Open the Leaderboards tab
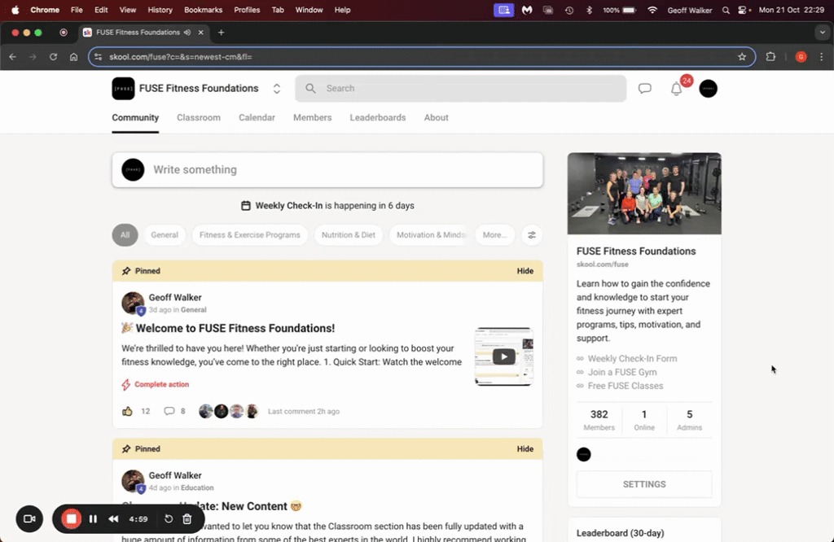 tap(378, 117)
